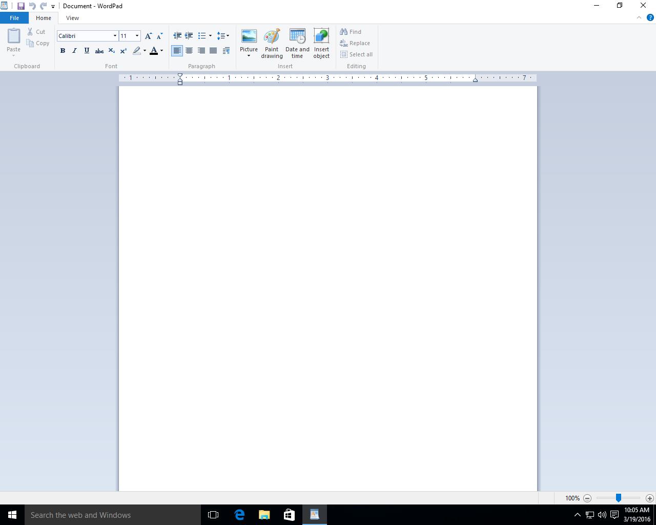
Task: Toggle bold formatting
Action: [63, 51]
